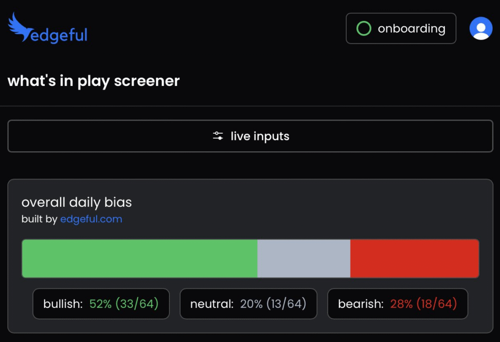
Task: Click the green 52% (33/64) value
Action: (124, 304)
